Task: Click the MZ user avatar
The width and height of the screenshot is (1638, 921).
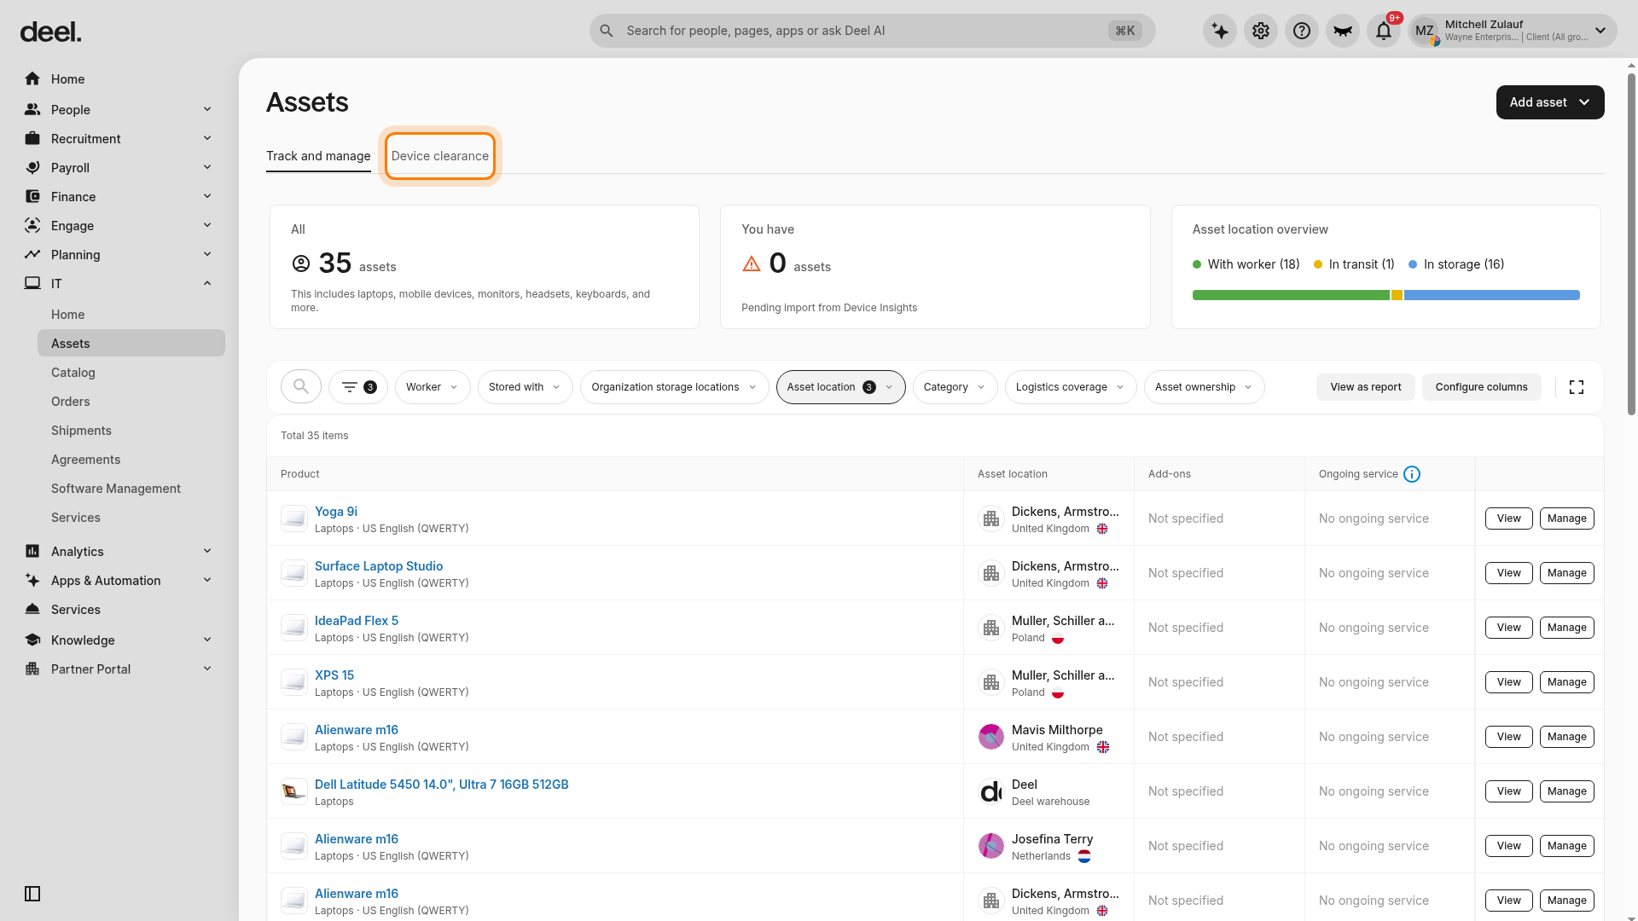Action: (x=1425, y=31)
